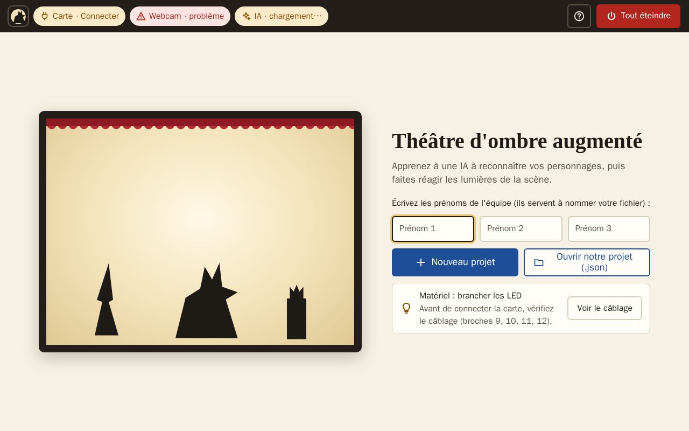
Task: Focus the Prénom 3 input field
Action: click(x=609, y=229)
